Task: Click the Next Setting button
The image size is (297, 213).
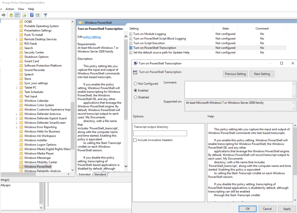Action: pos(262,74)
